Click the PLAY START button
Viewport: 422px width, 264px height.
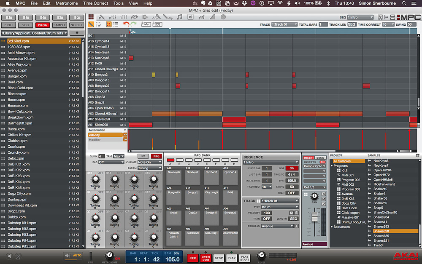tap(245, 258)
